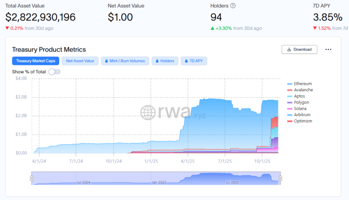Toggle Solana series in legend
Screen dimensions: 349x200
tap(301, 108)
